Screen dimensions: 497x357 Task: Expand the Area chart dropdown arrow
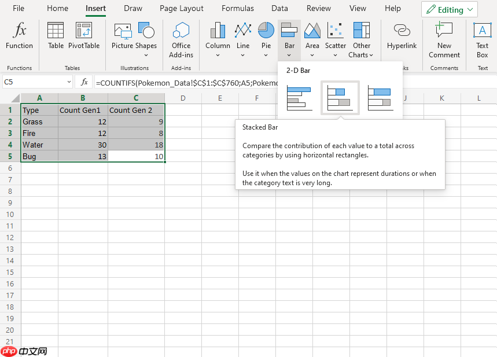coord(312,55)
